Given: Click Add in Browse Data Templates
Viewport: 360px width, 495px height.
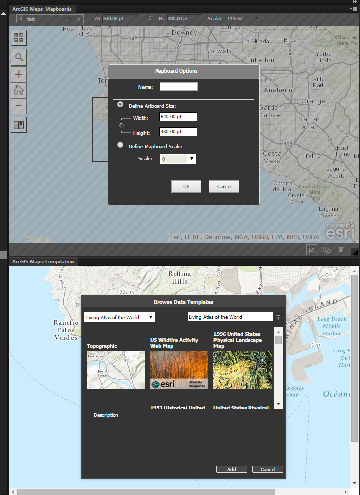Looking at the screenshot, I should coord(231,469).
